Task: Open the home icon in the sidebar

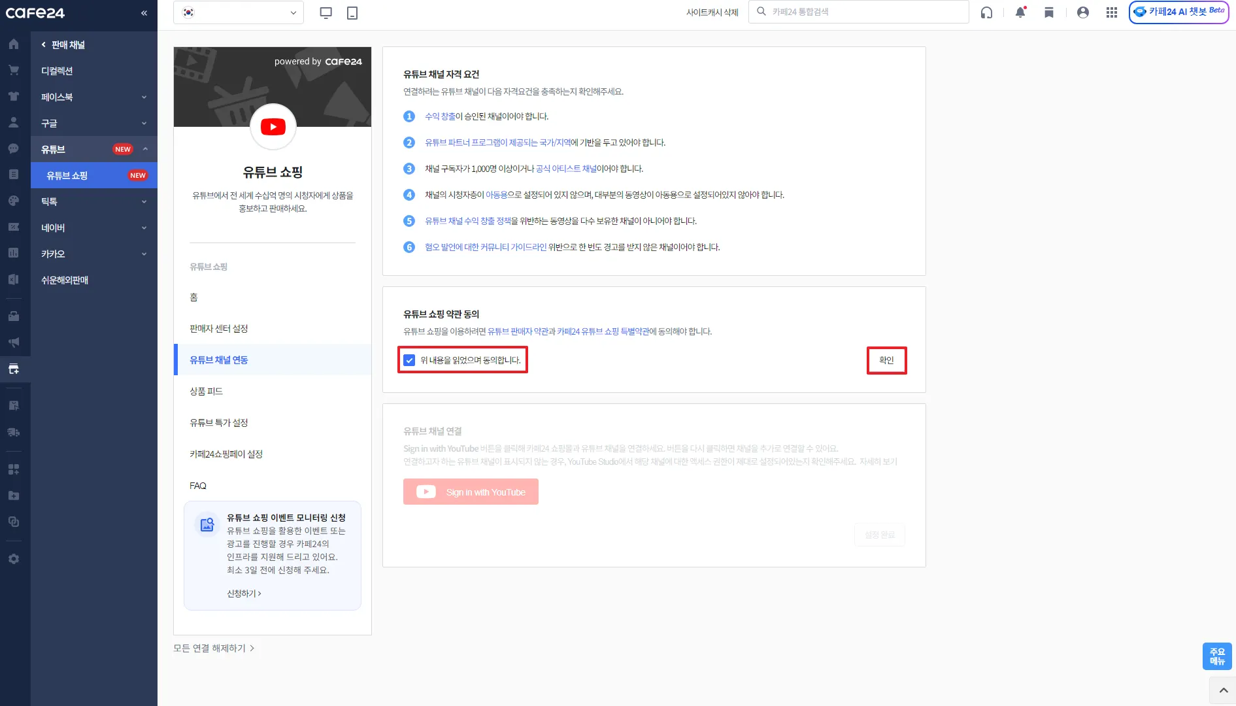Action: point(14,44)
